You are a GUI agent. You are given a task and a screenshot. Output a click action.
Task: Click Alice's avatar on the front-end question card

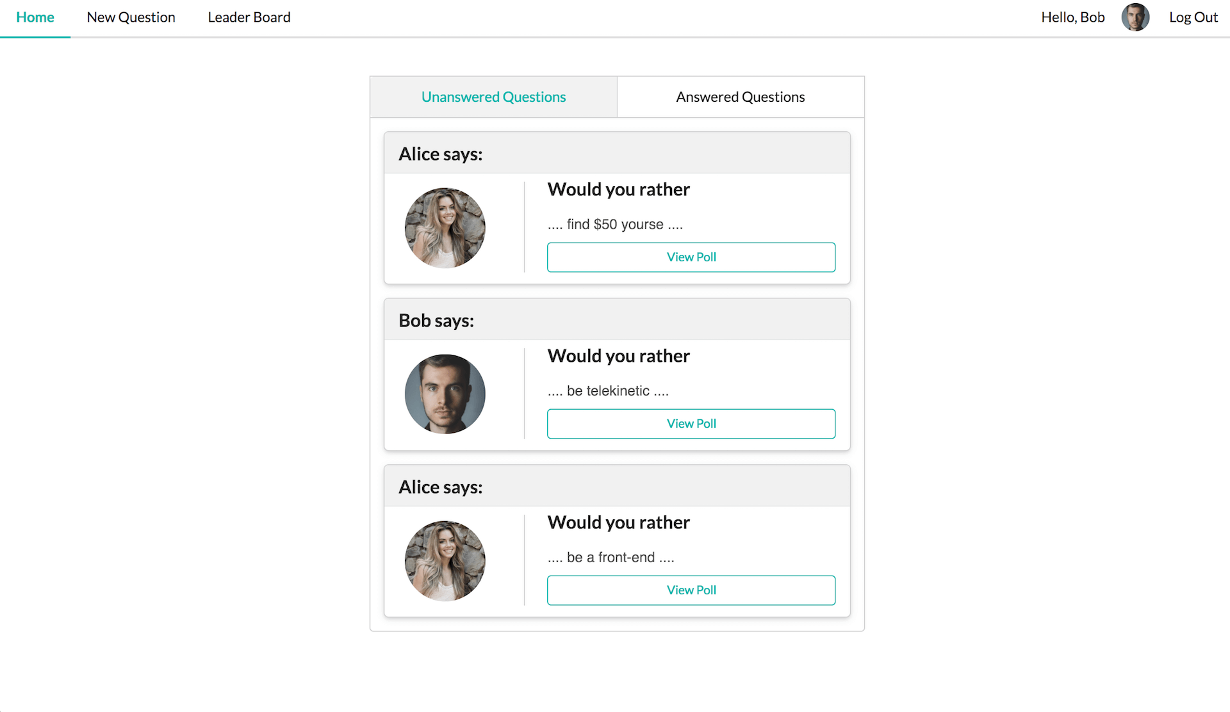445,560
